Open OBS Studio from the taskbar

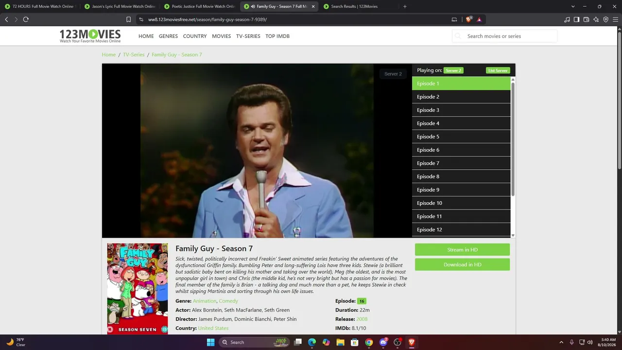point(397,342)
